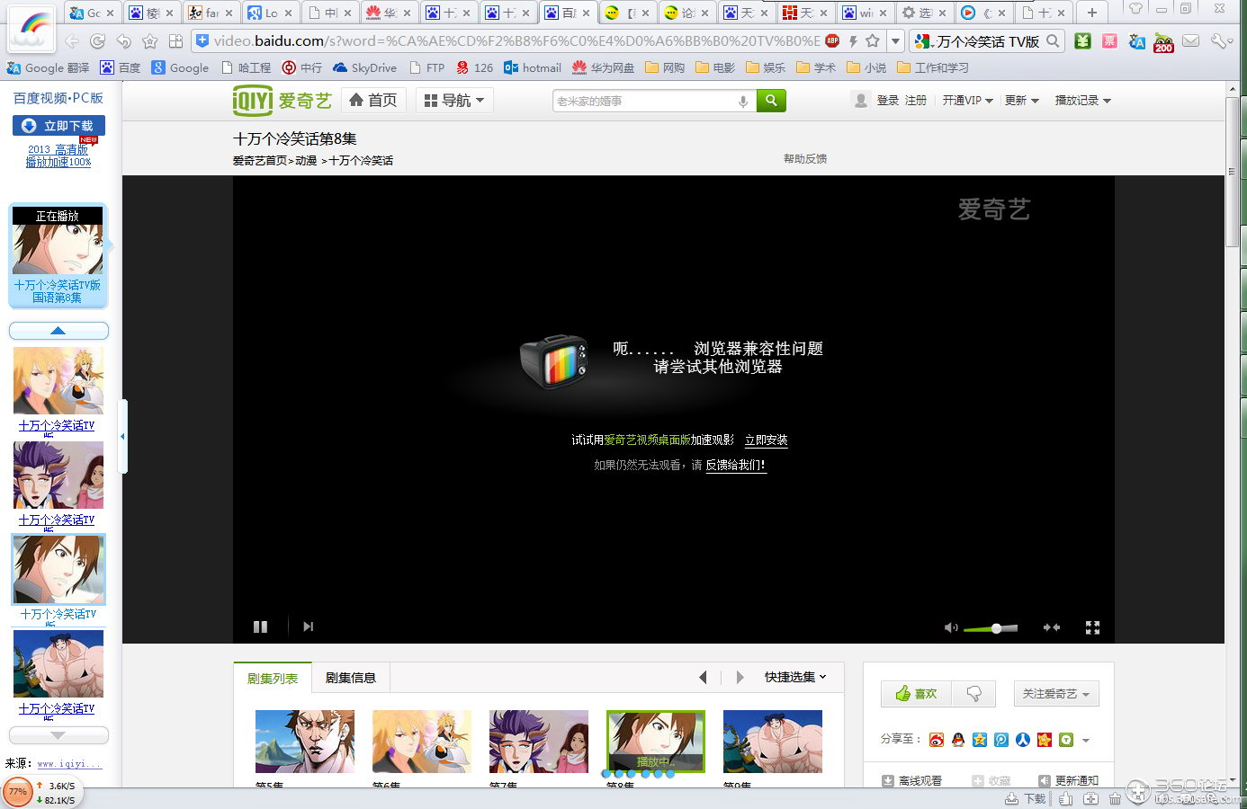Click the microphone voice search icon
The height and width of the screenshot is (809, 1247).
coord(743,102)
